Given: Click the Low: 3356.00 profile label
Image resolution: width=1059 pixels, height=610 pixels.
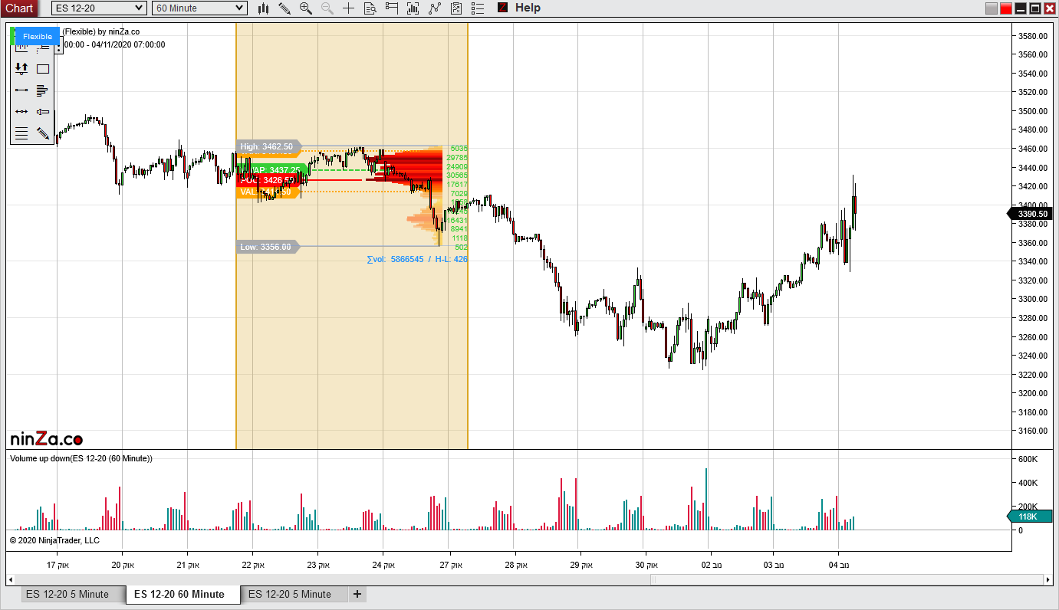Looking at the screenshot, I should 268,247.
